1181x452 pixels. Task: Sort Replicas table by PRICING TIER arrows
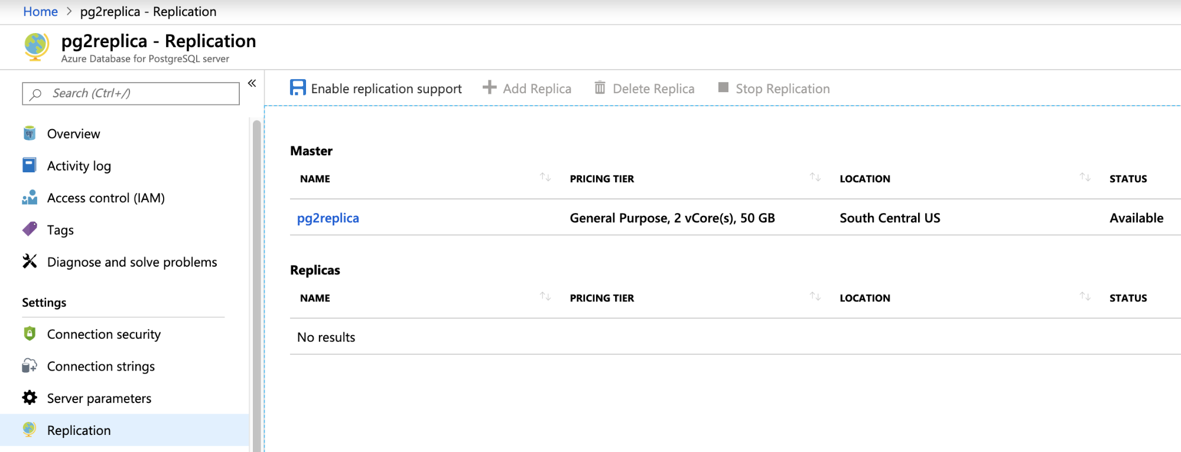[815, 296]
